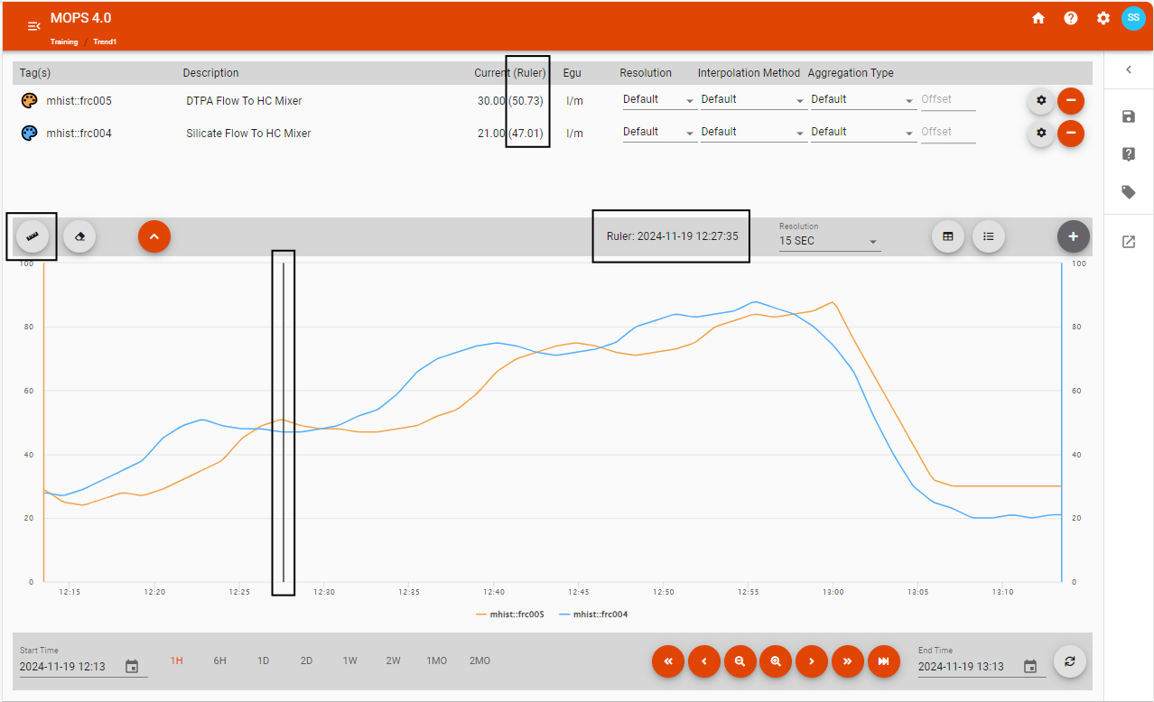Add a new tag with the orange plus button
1154x702 pixels.
pos(1073,236)
